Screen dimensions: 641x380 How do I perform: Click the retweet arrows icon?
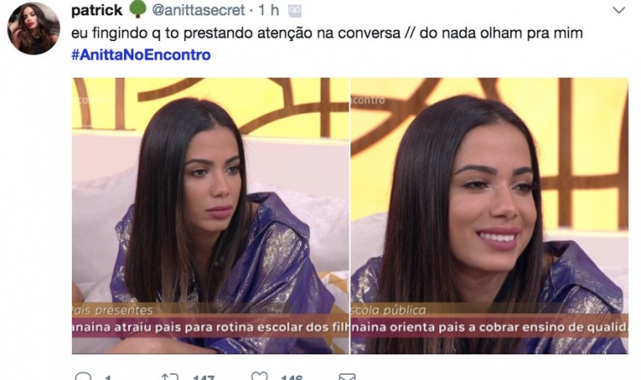coord(170,377)
